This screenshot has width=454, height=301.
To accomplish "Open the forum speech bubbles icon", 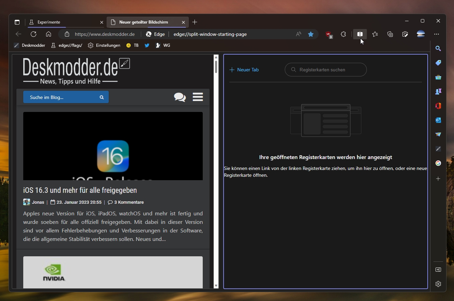I will click(x=180, y=97).
